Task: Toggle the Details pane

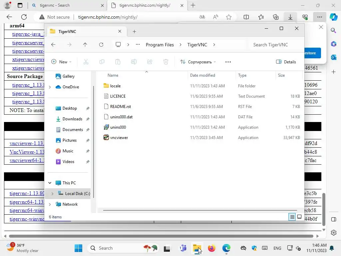Action: (286, 62)
